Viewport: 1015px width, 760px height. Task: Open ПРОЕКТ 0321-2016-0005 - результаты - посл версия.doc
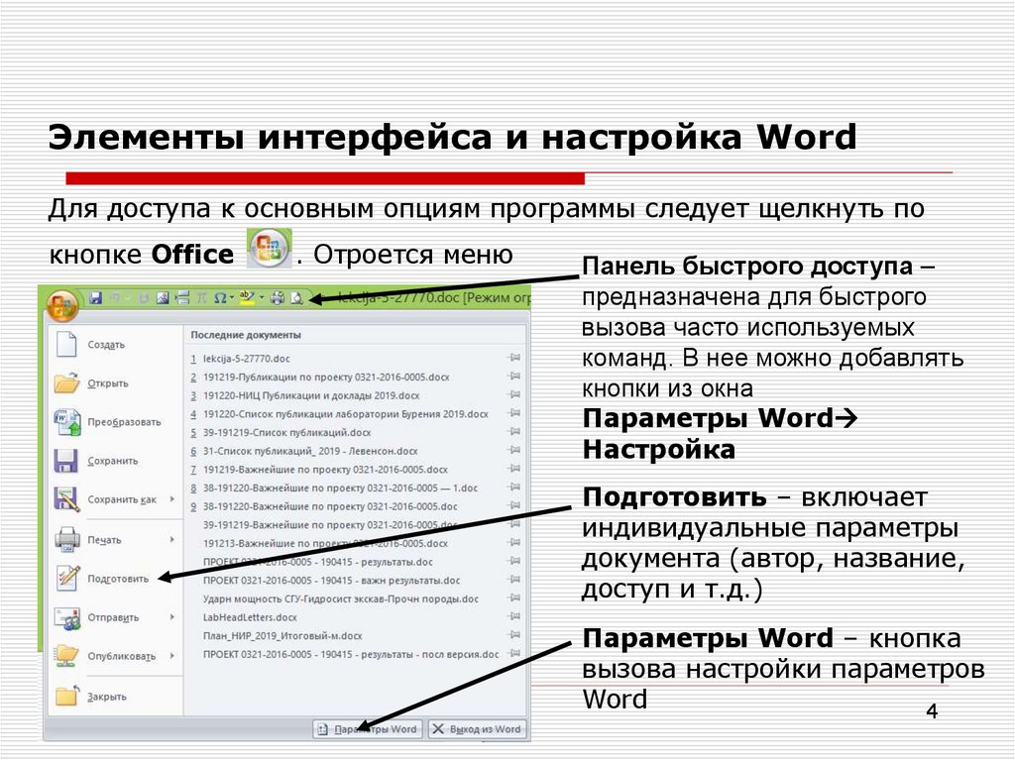point(351,655)
